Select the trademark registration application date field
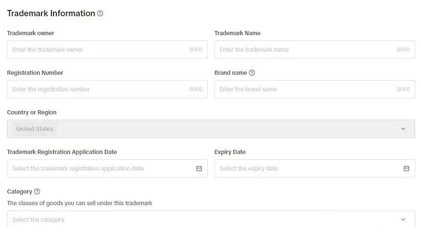Viewport: 421px width, 233px height. 107,168
